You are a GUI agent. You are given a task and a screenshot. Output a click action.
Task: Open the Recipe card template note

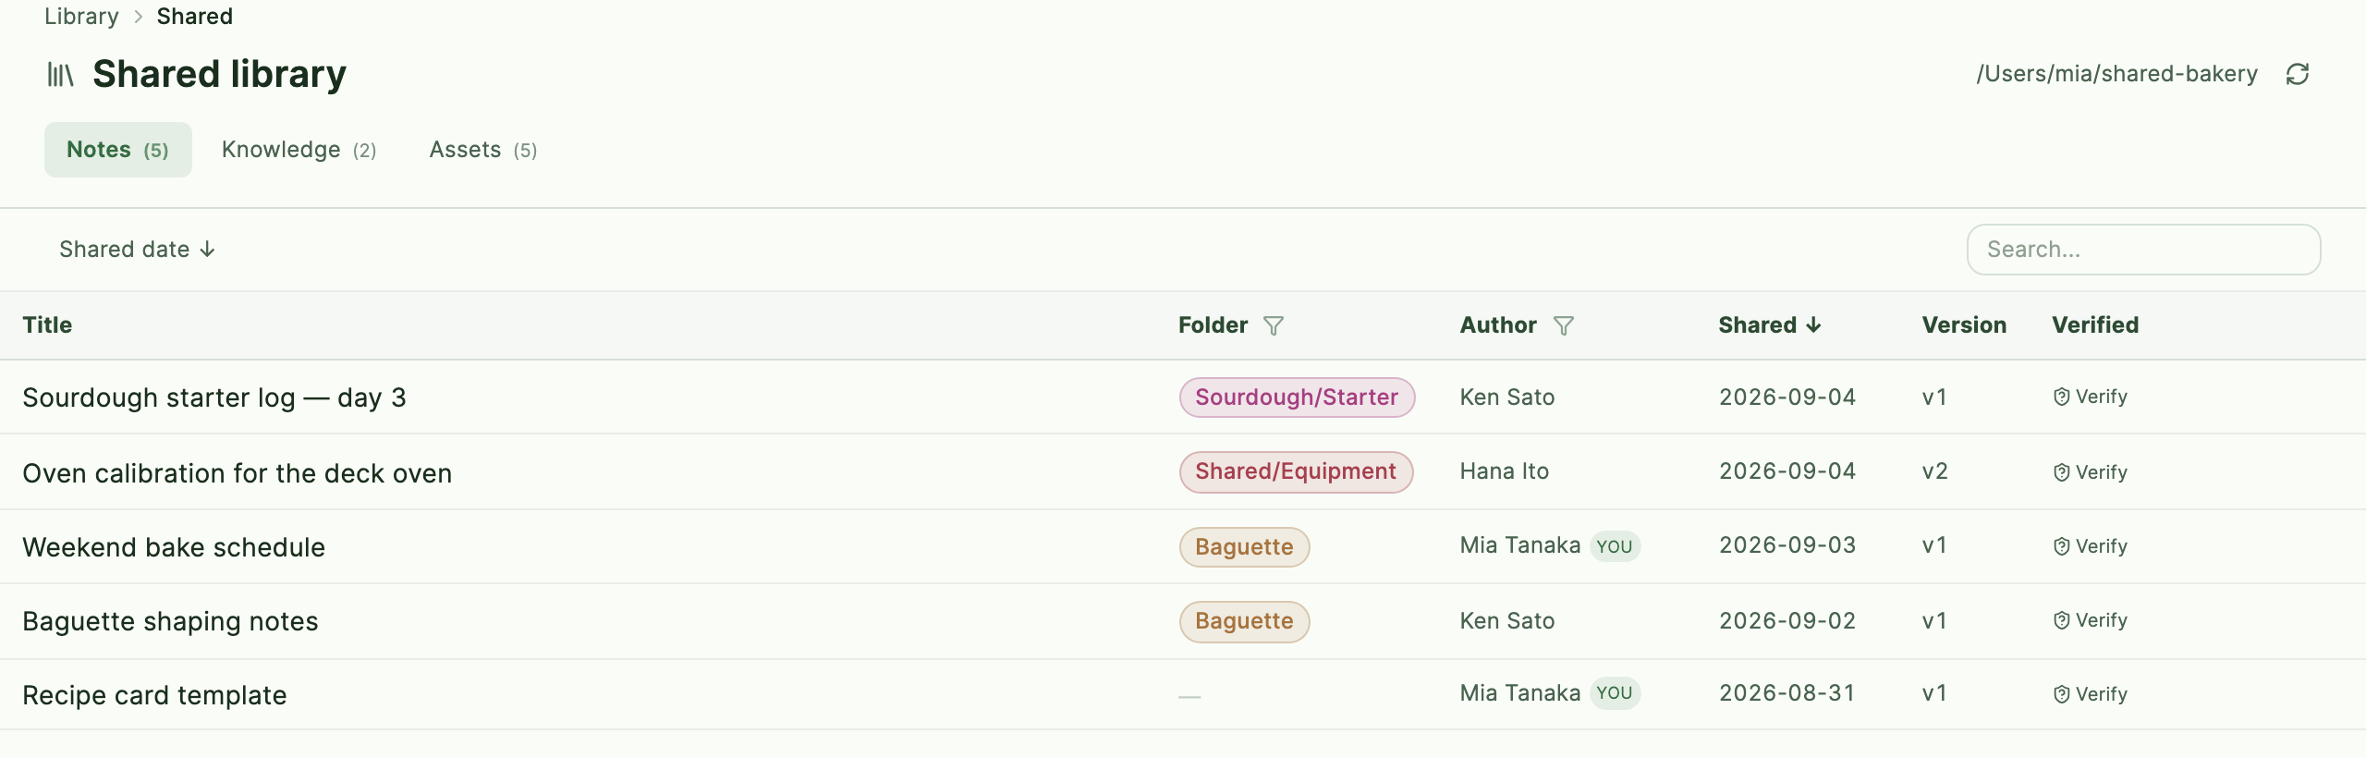click(154, 695)
